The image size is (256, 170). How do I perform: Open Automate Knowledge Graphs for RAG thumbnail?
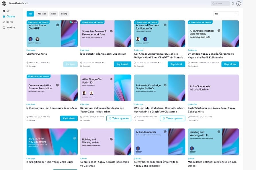point(159,88)
